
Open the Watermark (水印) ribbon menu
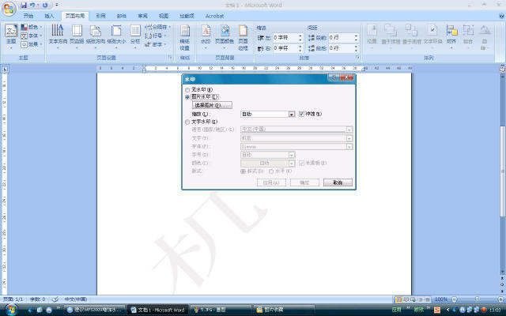206,36
